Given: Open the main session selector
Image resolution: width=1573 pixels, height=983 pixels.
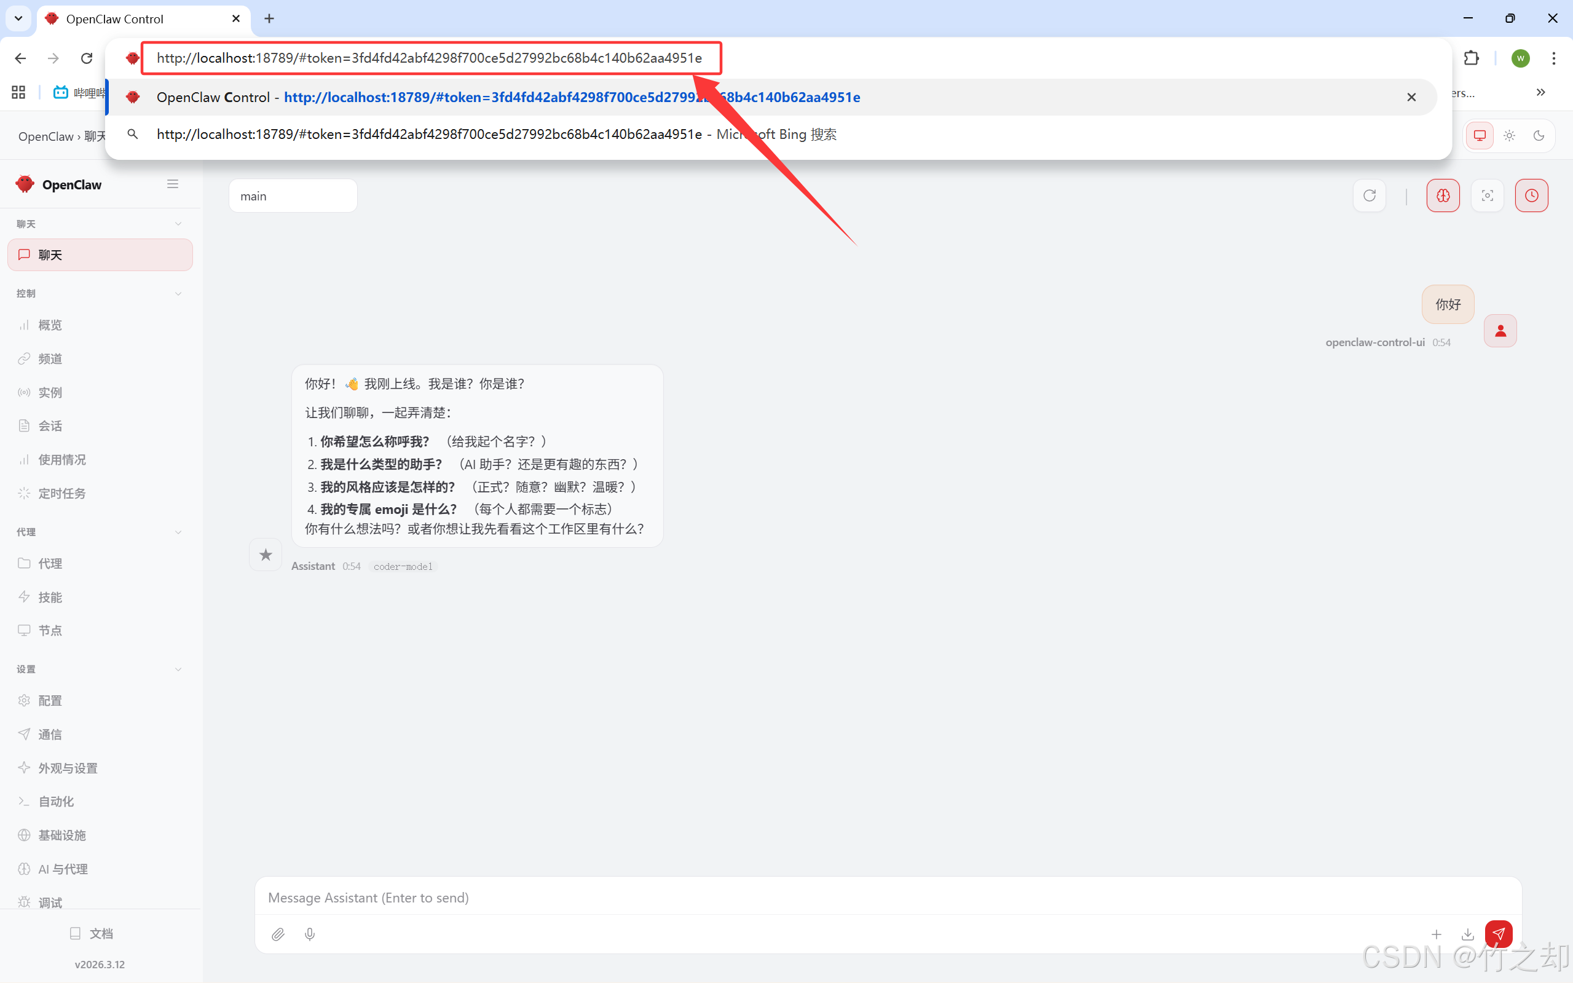Looking at the screenshot, I should click(293, 195).
